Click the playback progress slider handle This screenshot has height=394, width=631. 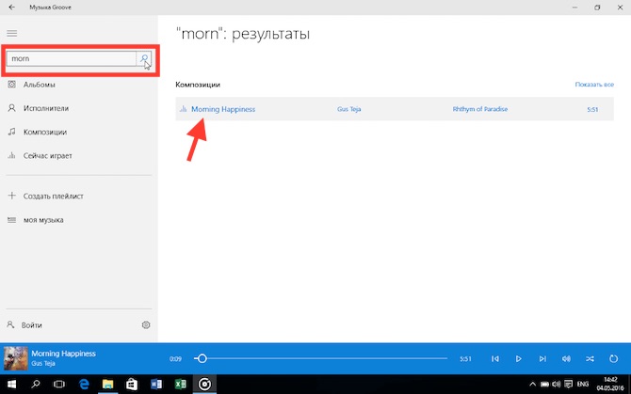(202, 358)
